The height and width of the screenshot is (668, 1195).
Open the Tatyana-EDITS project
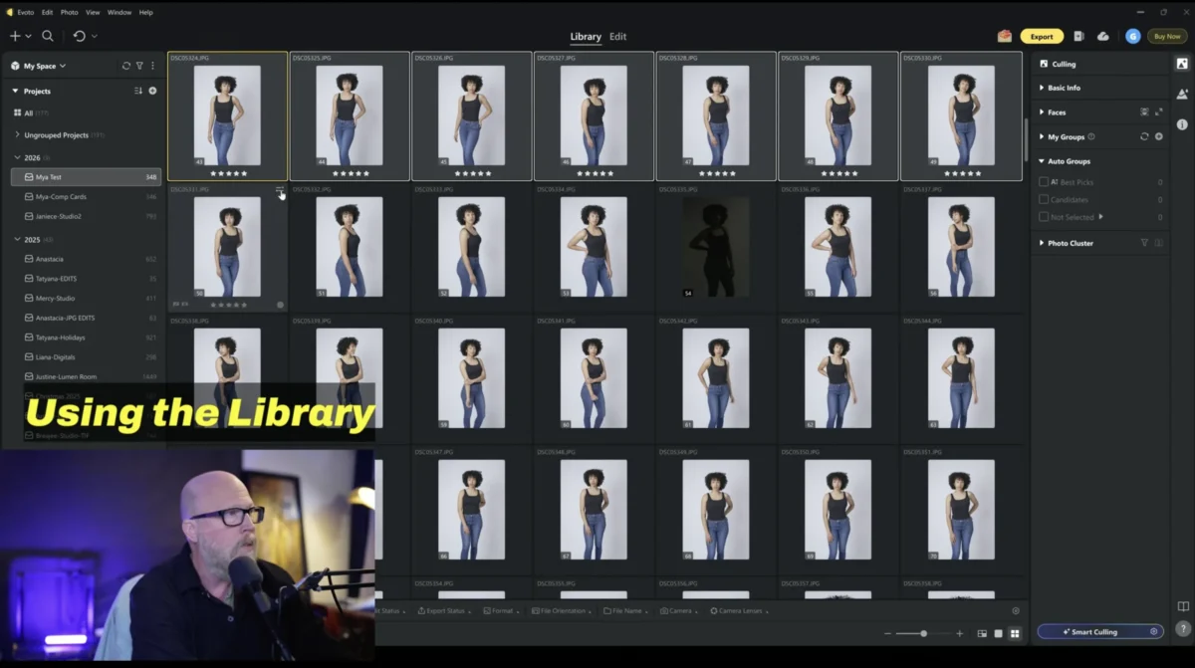click(86, 279)
